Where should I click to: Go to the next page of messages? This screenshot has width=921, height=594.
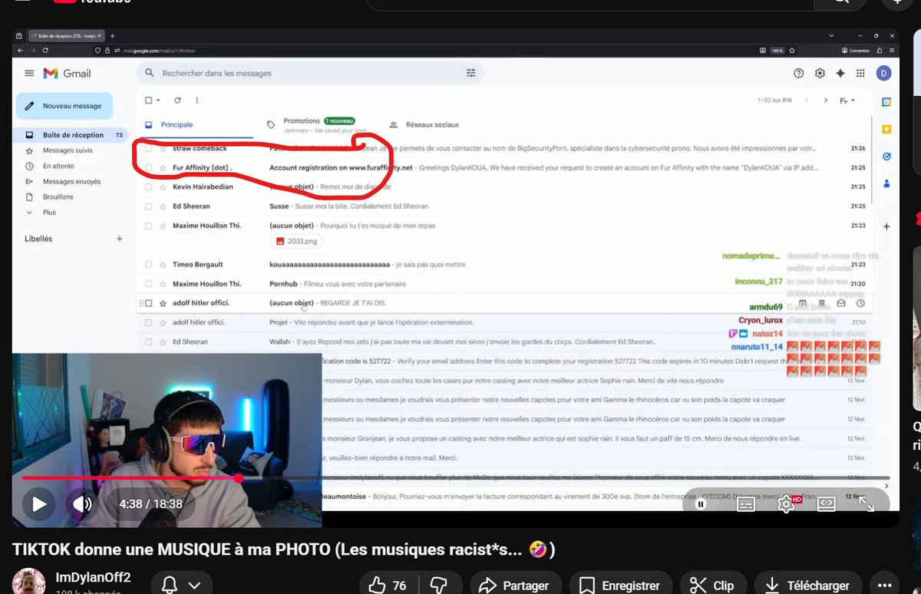[x=826, y=101]
